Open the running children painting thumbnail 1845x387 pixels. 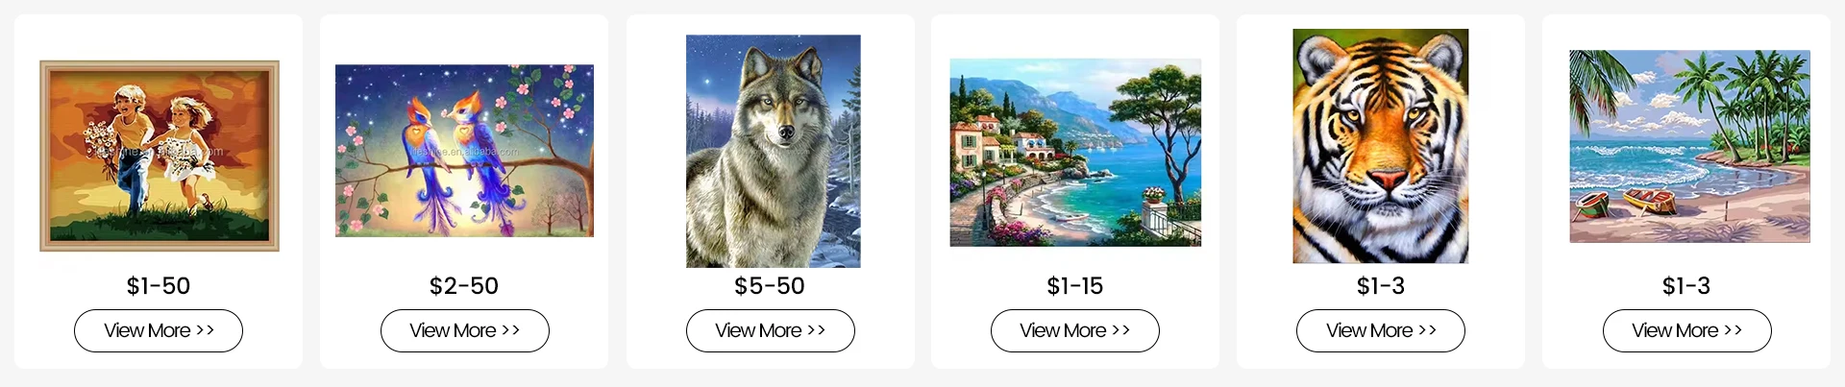tap(159, 156)
